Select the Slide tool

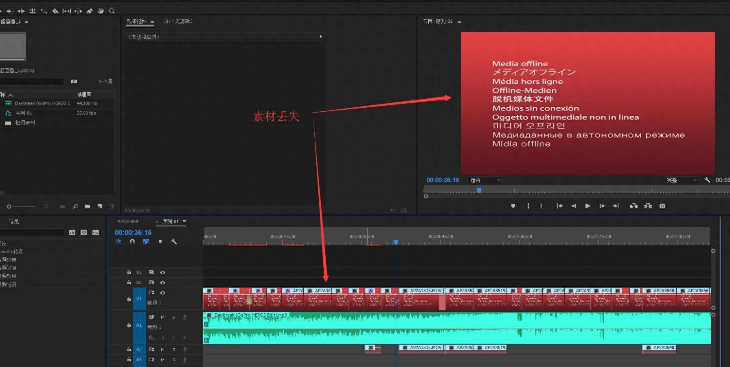pos(78,11)
